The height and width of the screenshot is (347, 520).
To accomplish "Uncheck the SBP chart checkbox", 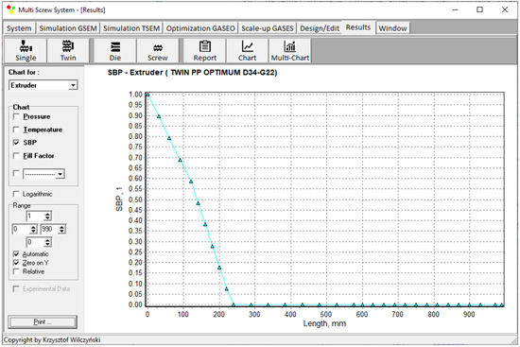I will 16,143.
